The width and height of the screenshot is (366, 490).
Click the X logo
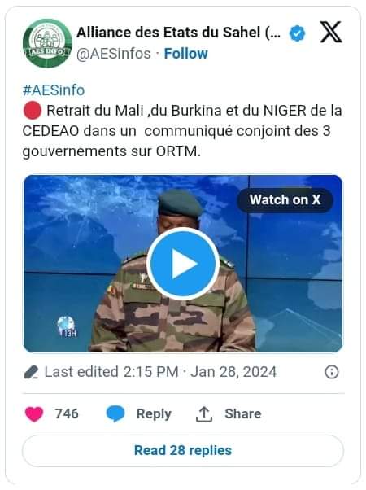click(331, 33)
